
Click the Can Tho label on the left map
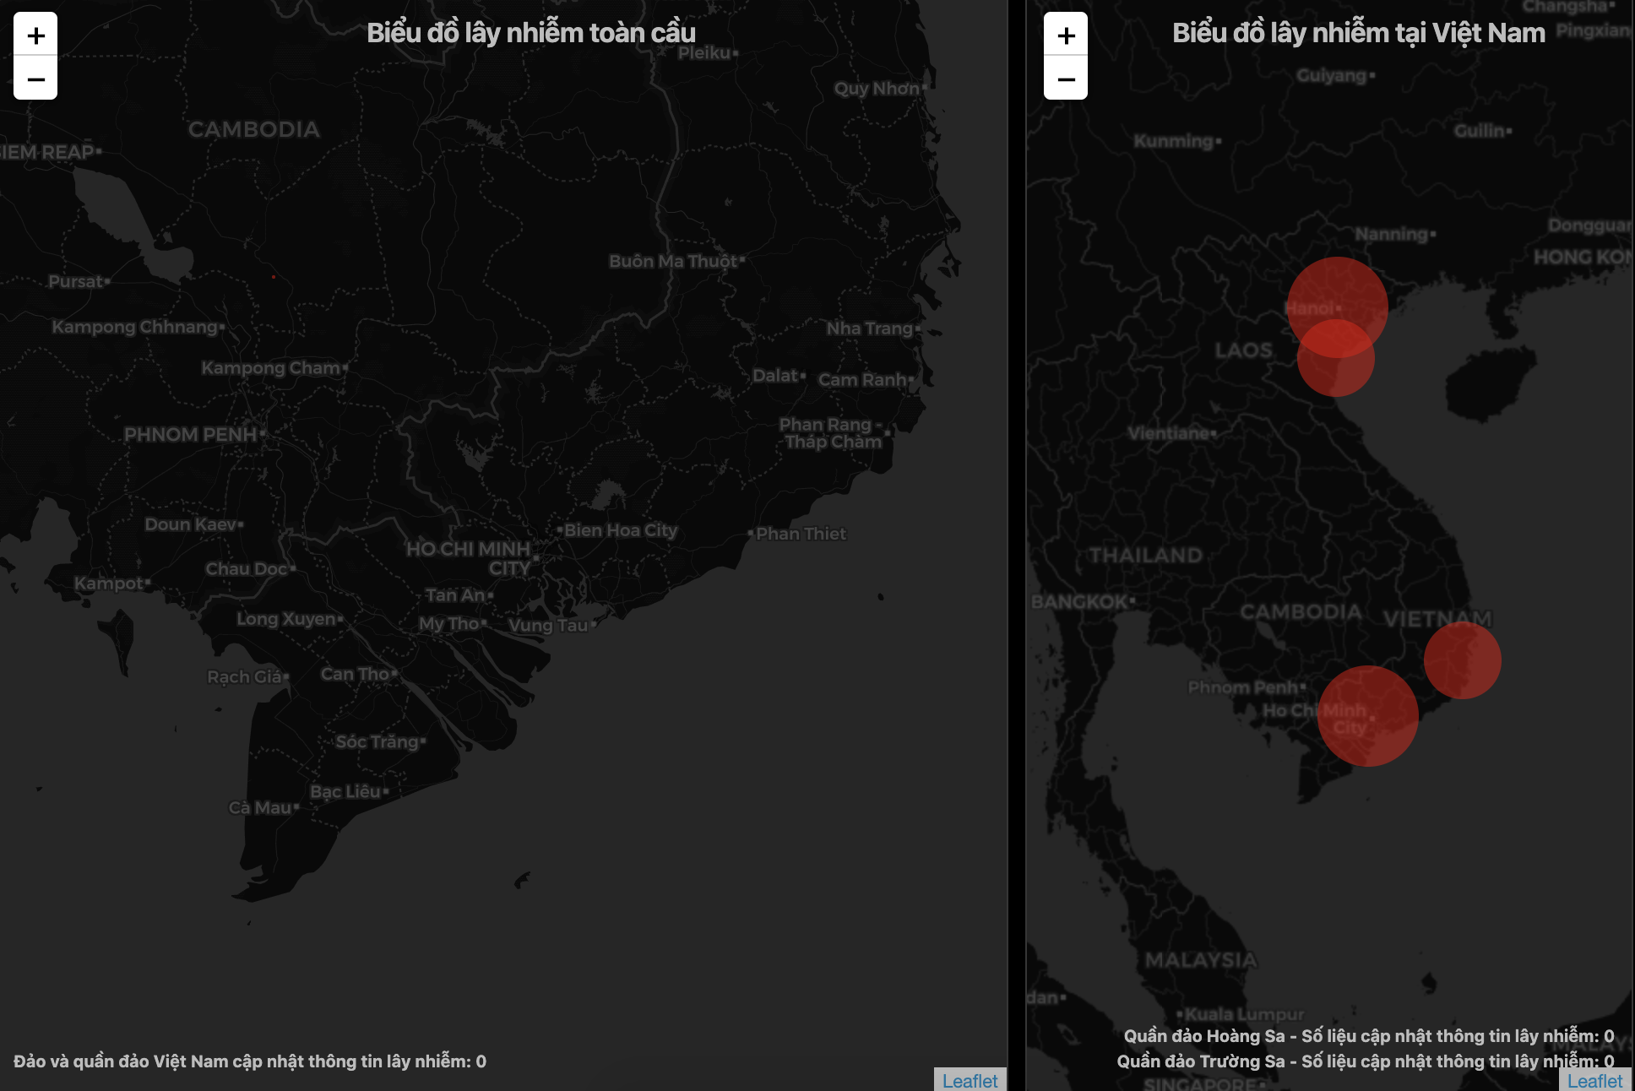355,674
